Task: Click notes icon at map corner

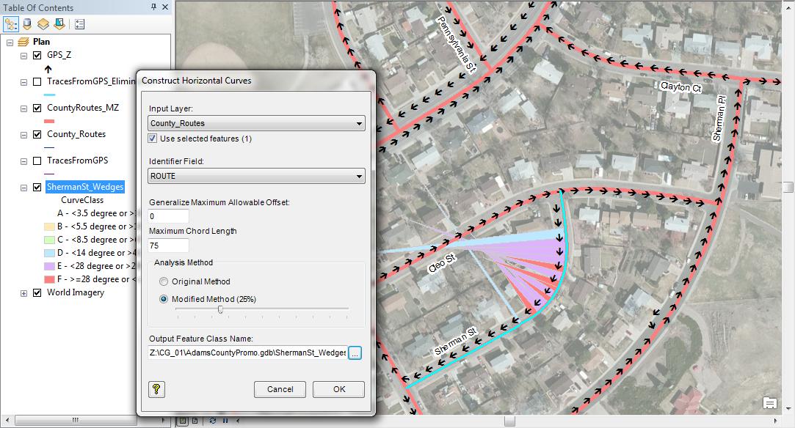Action: 769,403
